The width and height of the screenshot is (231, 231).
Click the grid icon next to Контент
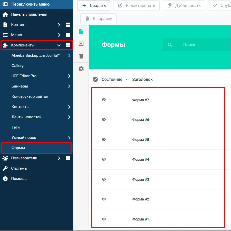coord(68,25)
